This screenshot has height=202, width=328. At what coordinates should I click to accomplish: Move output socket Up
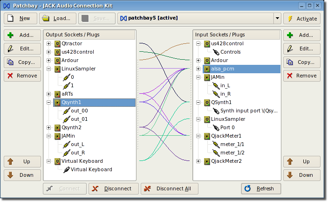(22, 161)
